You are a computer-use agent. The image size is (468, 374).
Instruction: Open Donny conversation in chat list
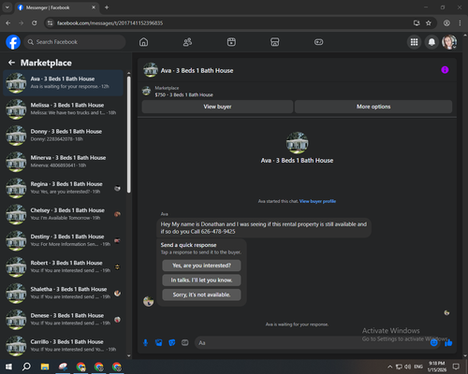pos(64,136)
